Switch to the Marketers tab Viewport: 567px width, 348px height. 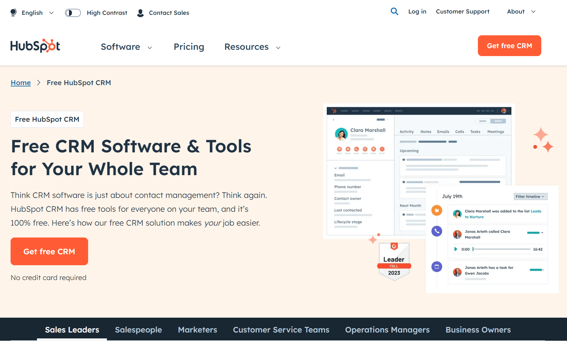click(197, 330)
